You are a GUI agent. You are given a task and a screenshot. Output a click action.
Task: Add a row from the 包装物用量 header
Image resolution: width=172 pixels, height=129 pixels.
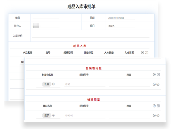click(154, 74)
